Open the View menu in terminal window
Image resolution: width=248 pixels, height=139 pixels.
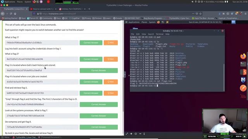pyautogui.click(x=144, y=34)
